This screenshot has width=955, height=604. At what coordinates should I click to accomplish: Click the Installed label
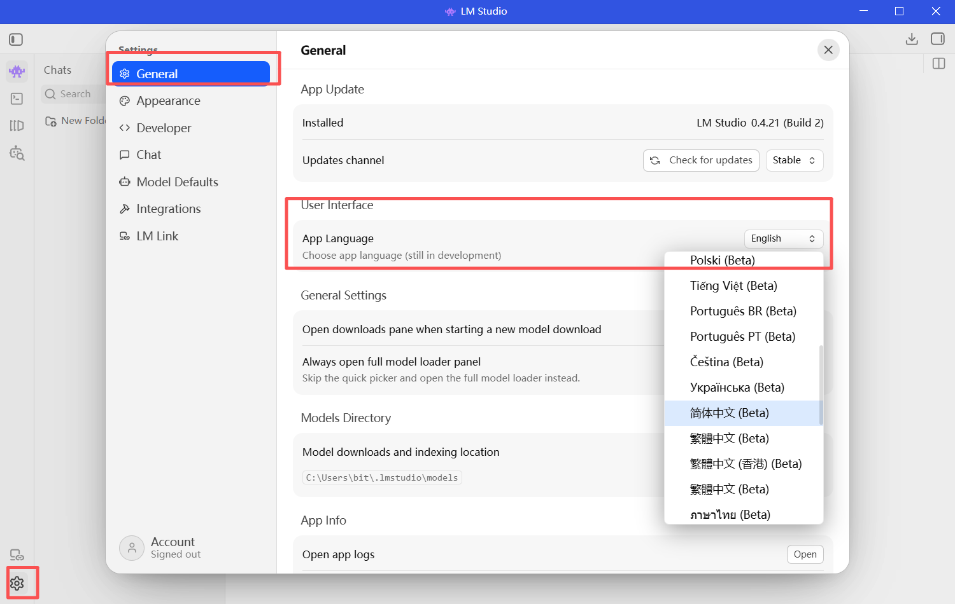pyautogui.click(x=323, y=123)
